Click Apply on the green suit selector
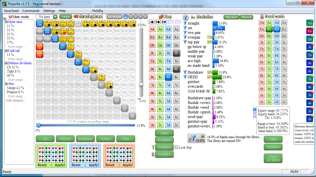 (60, 165)
